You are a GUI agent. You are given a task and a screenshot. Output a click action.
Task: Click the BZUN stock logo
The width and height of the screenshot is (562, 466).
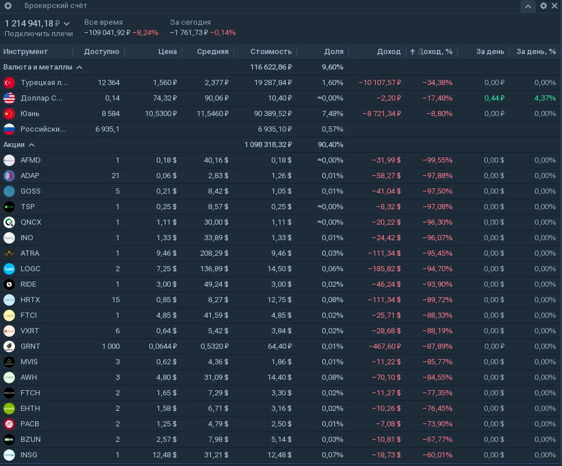9,440
